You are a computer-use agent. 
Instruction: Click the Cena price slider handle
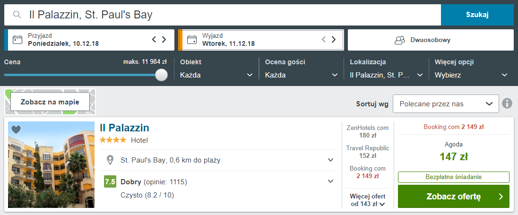[162, 75]
